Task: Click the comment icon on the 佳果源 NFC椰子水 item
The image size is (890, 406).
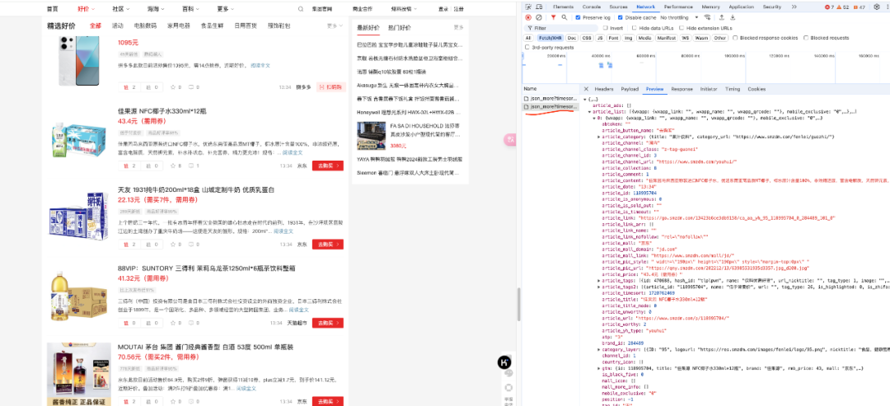Action: click(190, 166)
